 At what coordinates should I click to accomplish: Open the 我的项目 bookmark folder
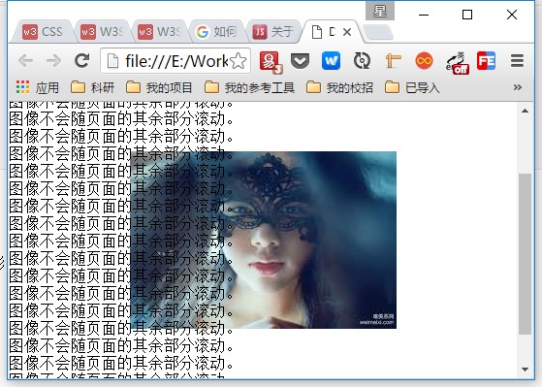coord(159,87)
